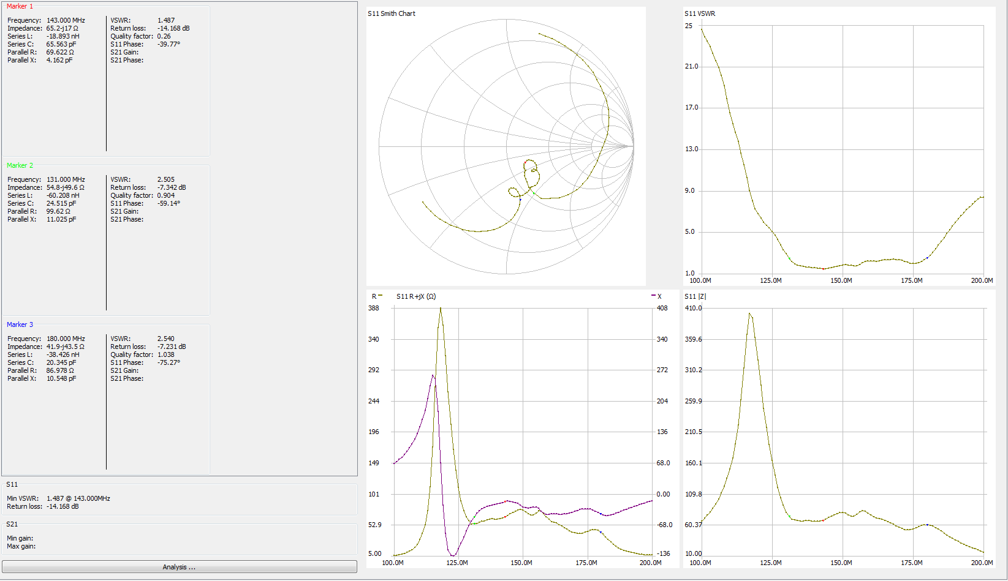
Task: Select the Marker 1 group title
Action: (x=20, y=6)
